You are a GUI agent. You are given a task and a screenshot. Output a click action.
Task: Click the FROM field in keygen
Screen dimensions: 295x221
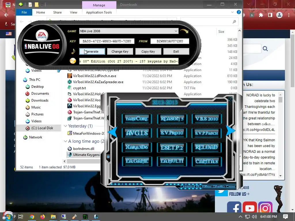coord(170,41)
